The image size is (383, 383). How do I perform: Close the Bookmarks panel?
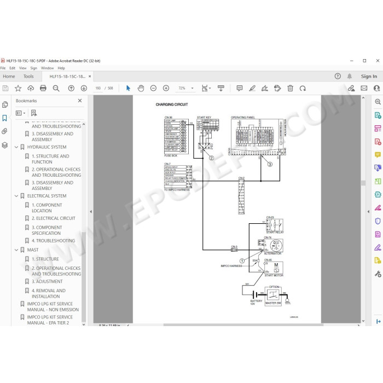point(80,101)
